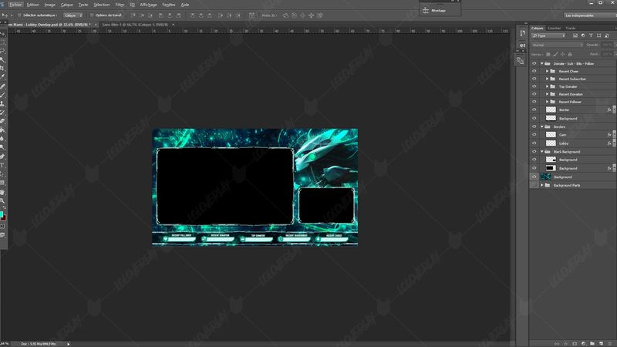617x347 pixels.
Task: Collapse the Borders layer group
Action: click(541, 126)
